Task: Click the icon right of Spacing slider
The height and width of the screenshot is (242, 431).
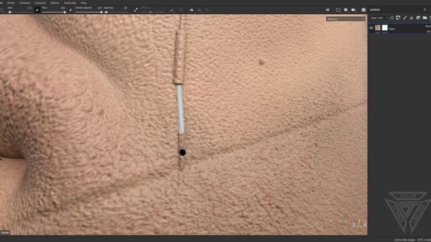Action: click(x=135, y=10)
